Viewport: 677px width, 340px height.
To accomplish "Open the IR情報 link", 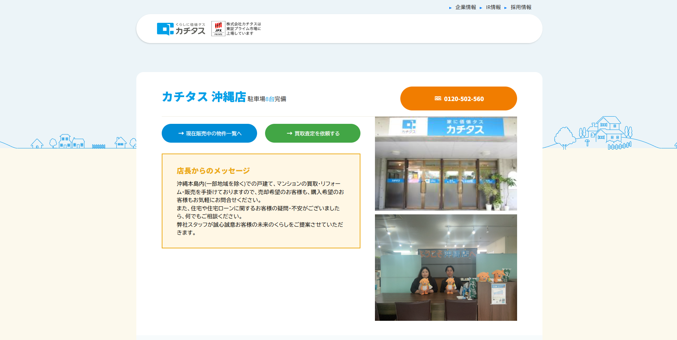I will 493,7.
